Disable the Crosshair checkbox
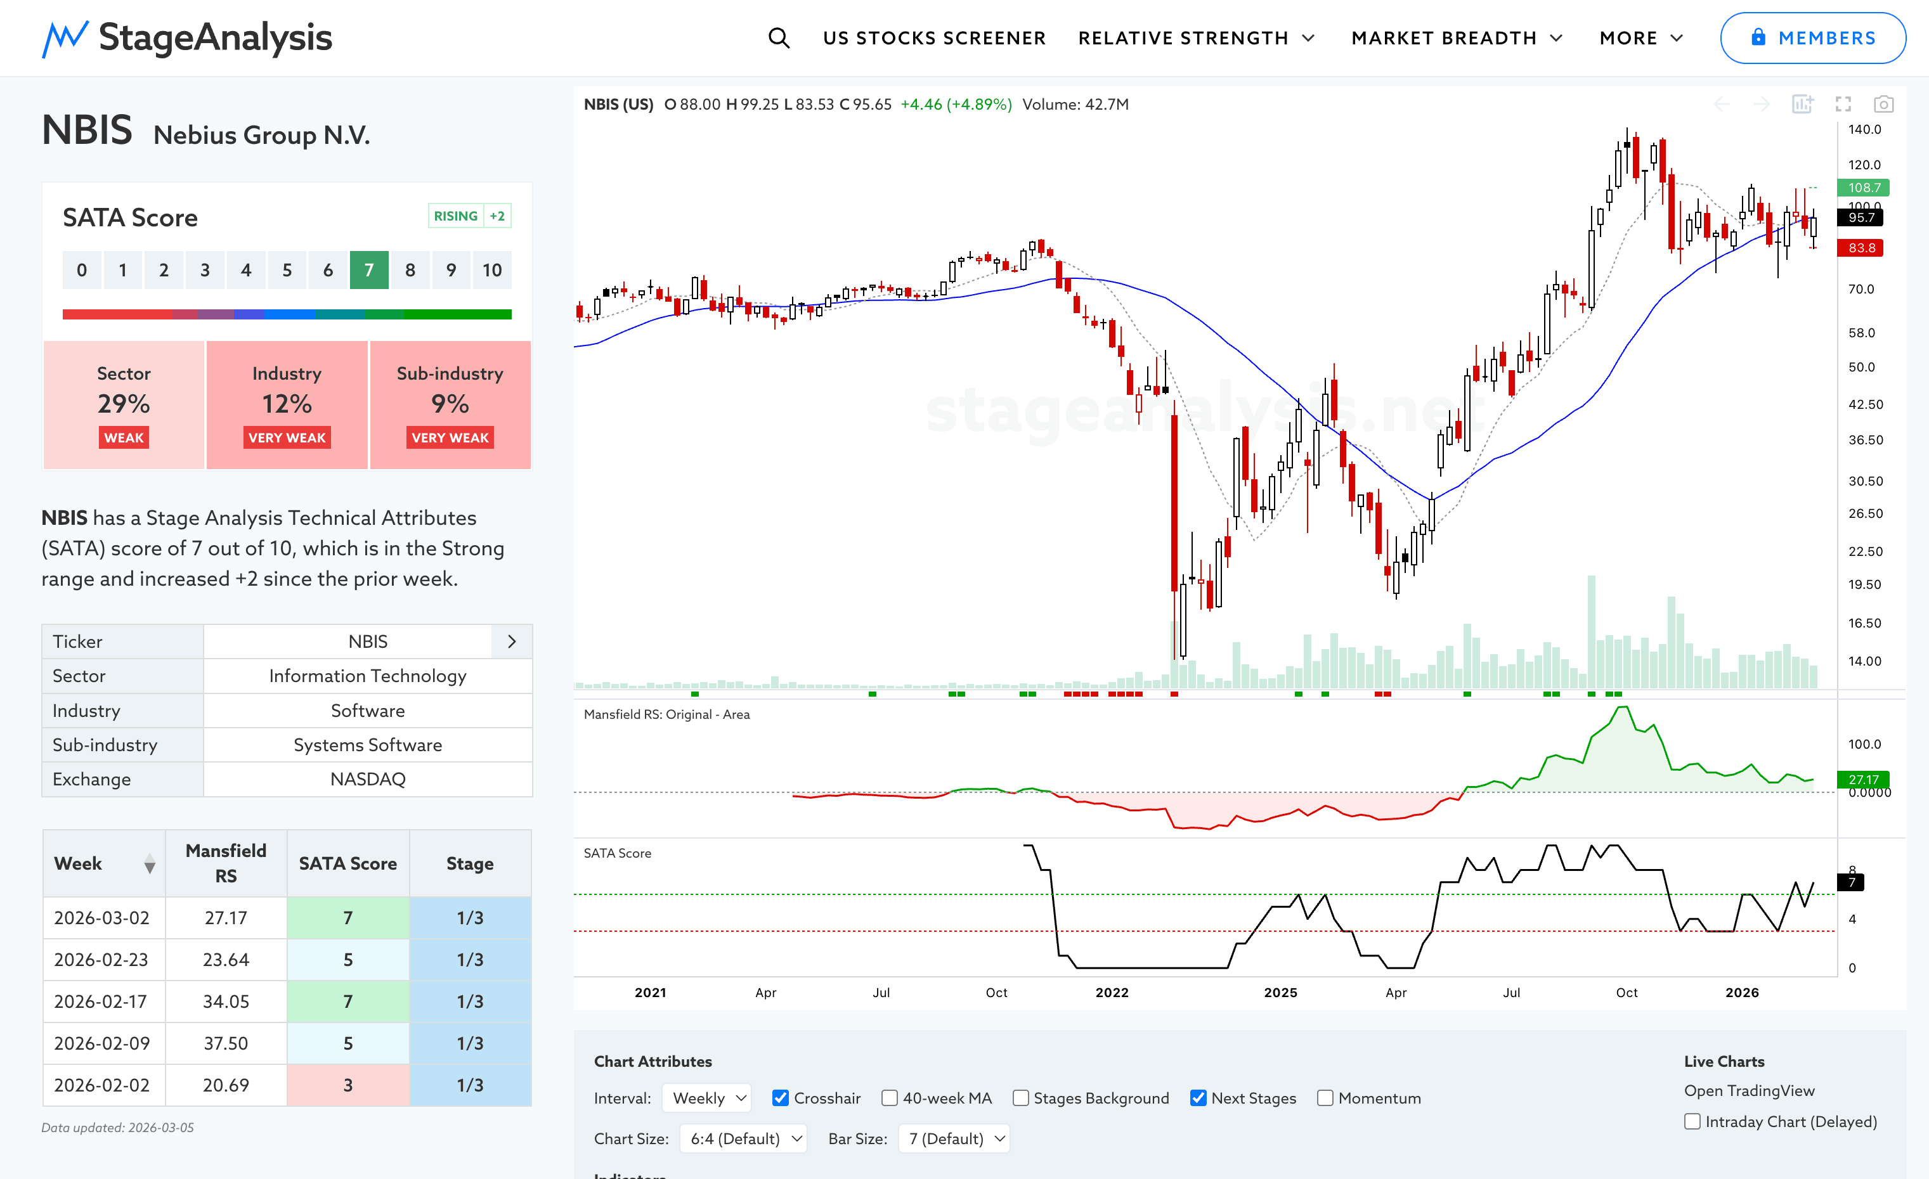Viewport: 1929px width, 1179px height. tap(781, 1098)
